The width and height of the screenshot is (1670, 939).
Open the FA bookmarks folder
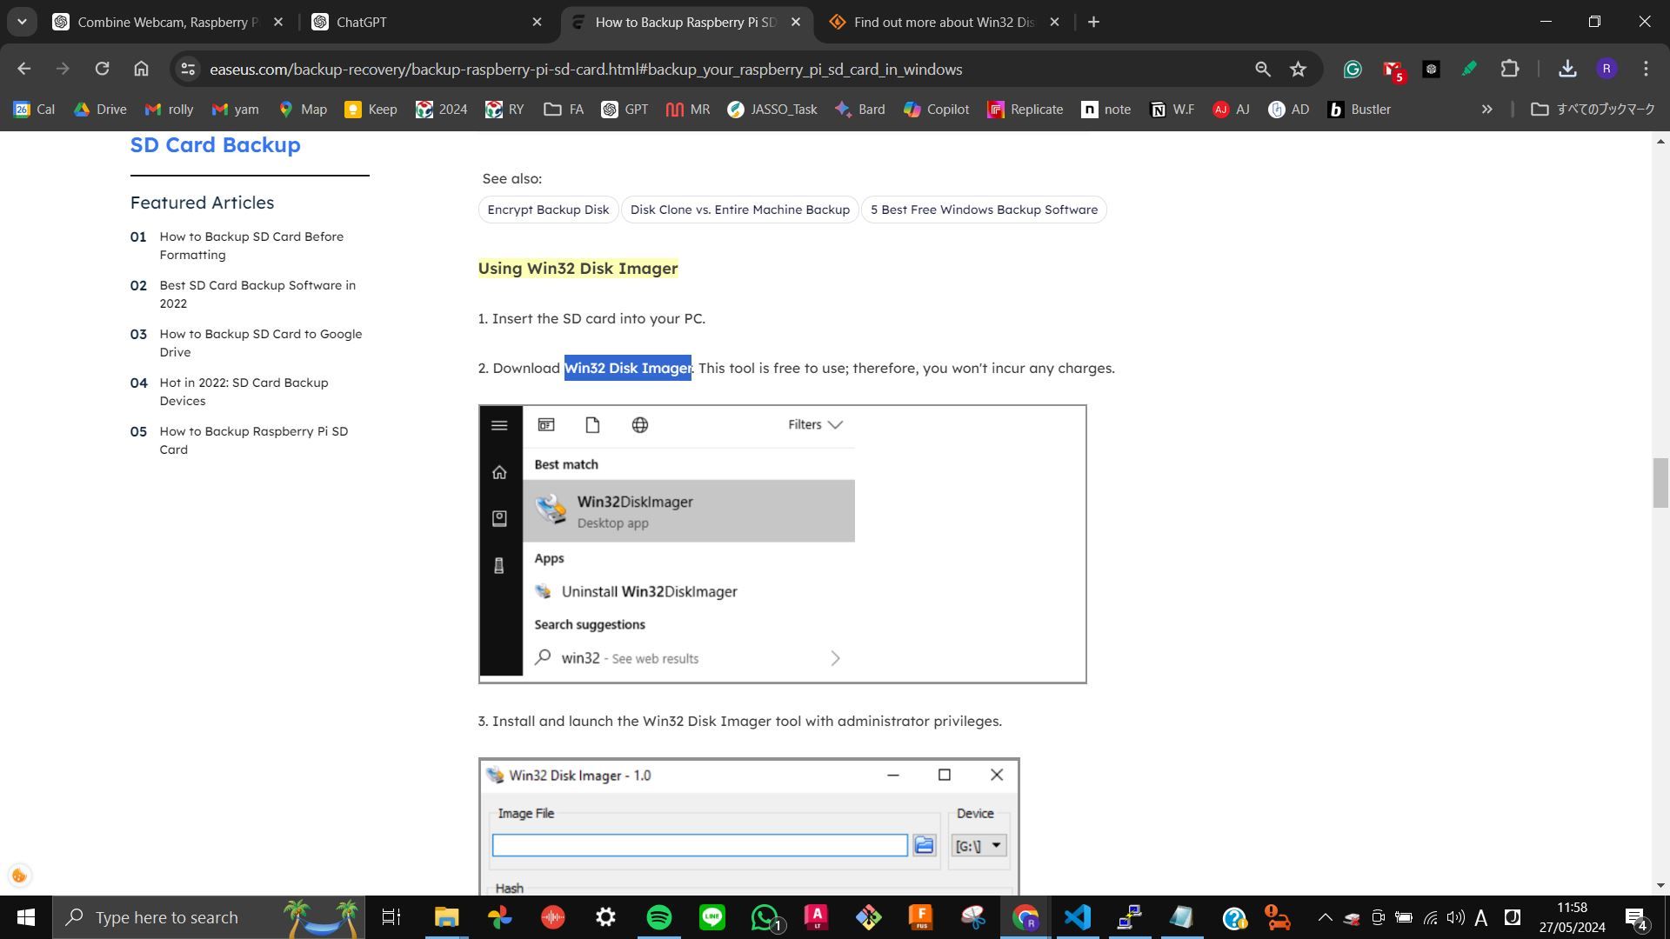point(564,109)
